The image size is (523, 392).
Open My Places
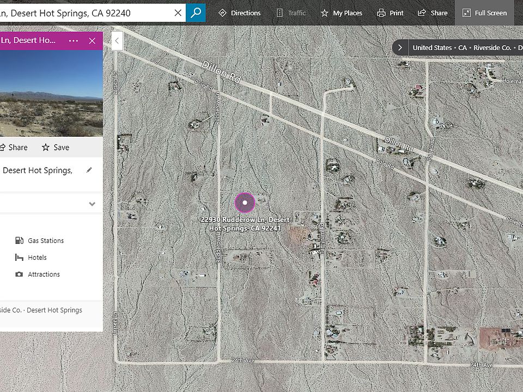(x=341, y=13)
